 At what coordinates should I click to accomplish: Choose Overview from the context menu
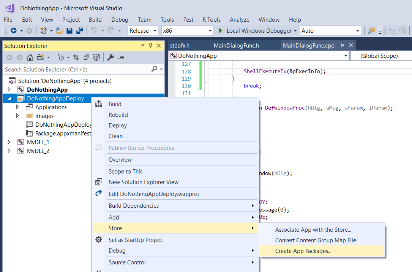[175, 159]
